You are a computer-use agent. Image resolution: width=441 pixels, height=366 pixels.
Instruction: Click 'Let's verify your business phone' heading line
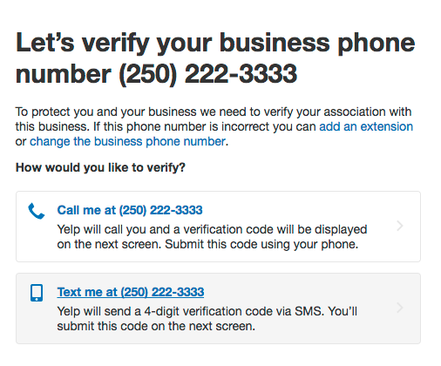215,44
